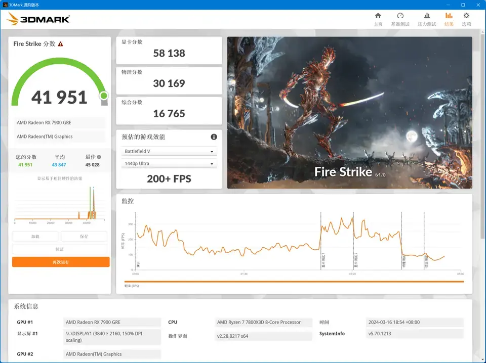Image resolution: width=486 pixels, height=363 pixels.
Task: Minimize the 3DMark window
Action: 448,5
